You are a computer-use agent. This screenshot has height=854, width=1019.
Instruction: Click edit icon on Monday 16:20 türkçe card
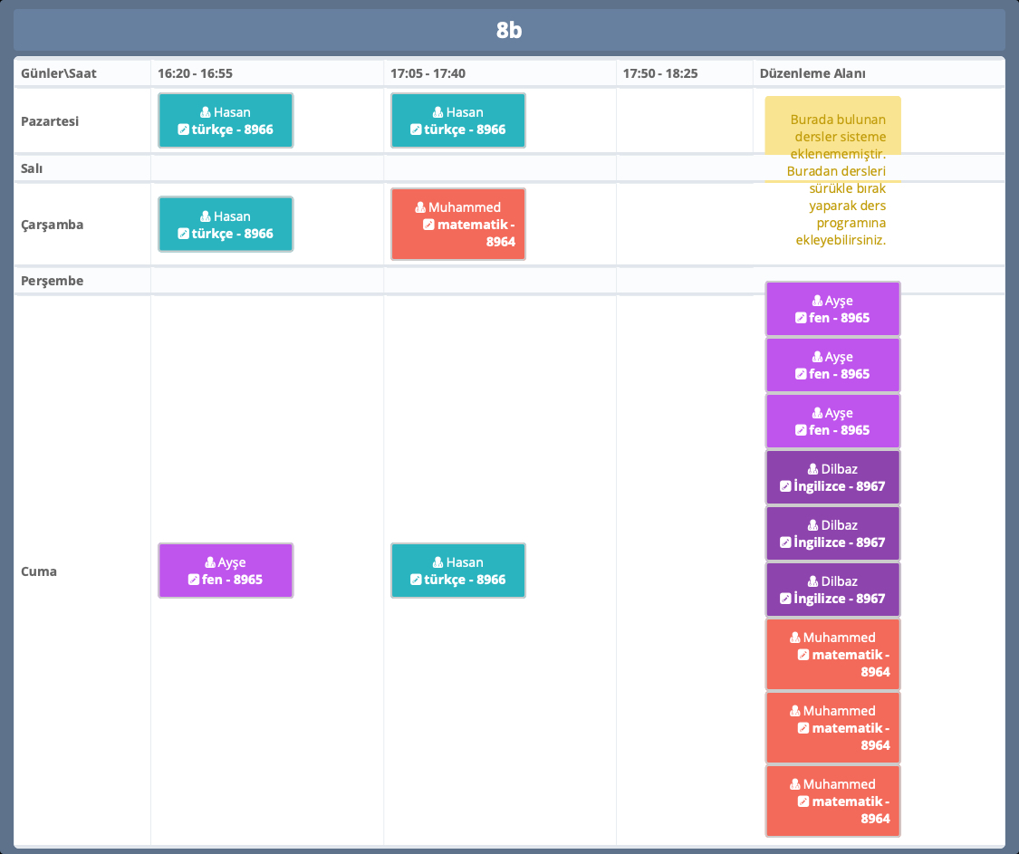coord(184,130)
